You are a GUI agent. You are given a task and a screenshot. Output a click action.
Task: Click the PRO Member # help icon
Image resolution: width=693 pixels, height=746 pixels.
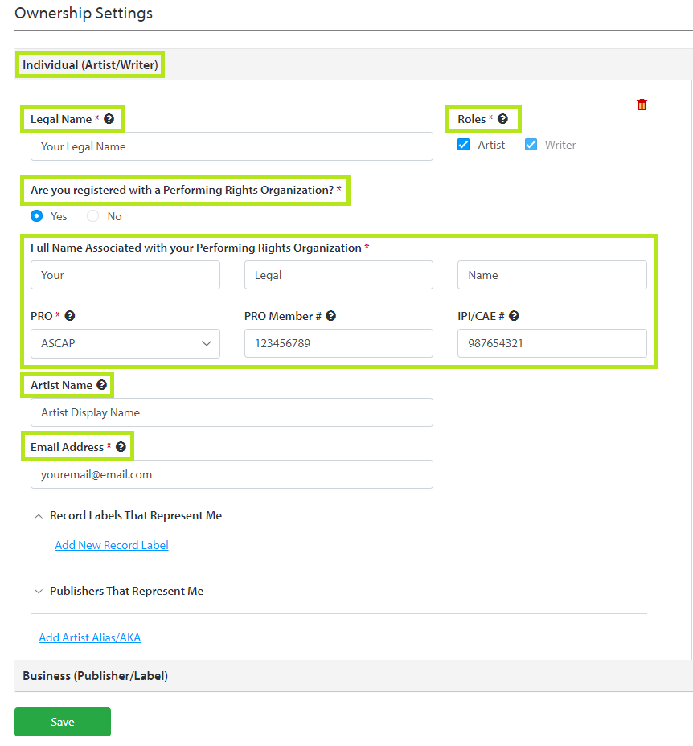330,316
